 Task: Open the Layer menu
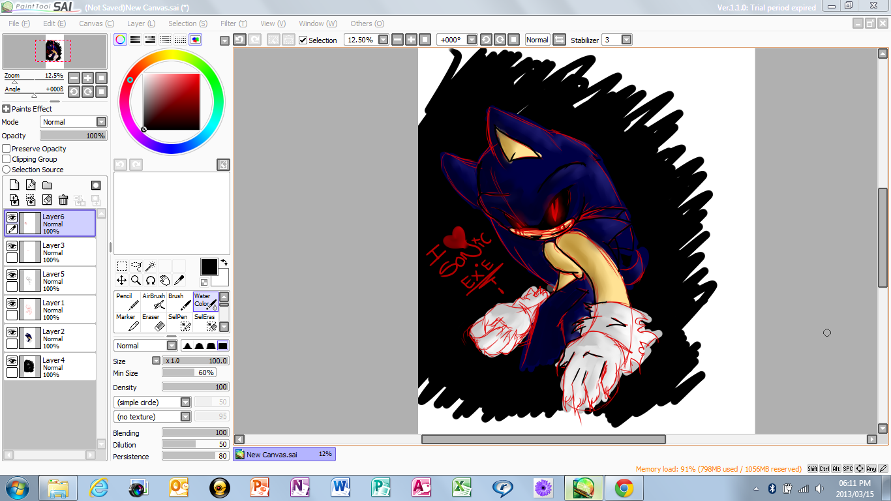[x=141, y=23]
